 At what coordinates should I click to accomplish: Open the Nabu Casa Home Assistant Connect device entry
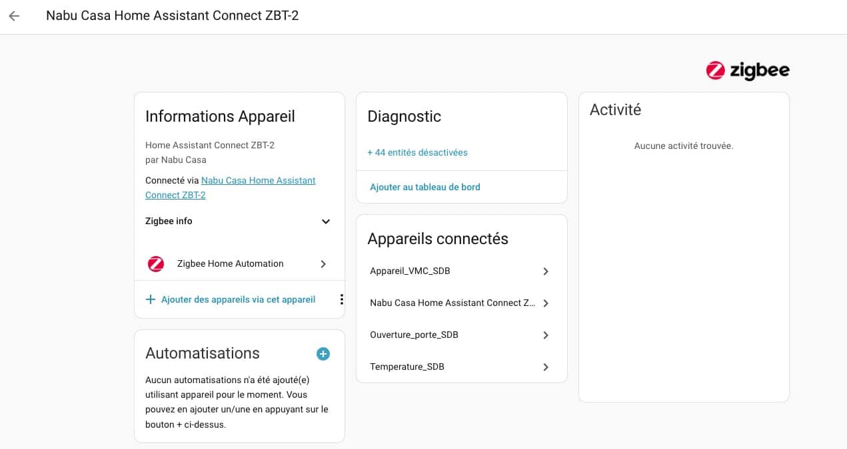click(x=452, y=303)
